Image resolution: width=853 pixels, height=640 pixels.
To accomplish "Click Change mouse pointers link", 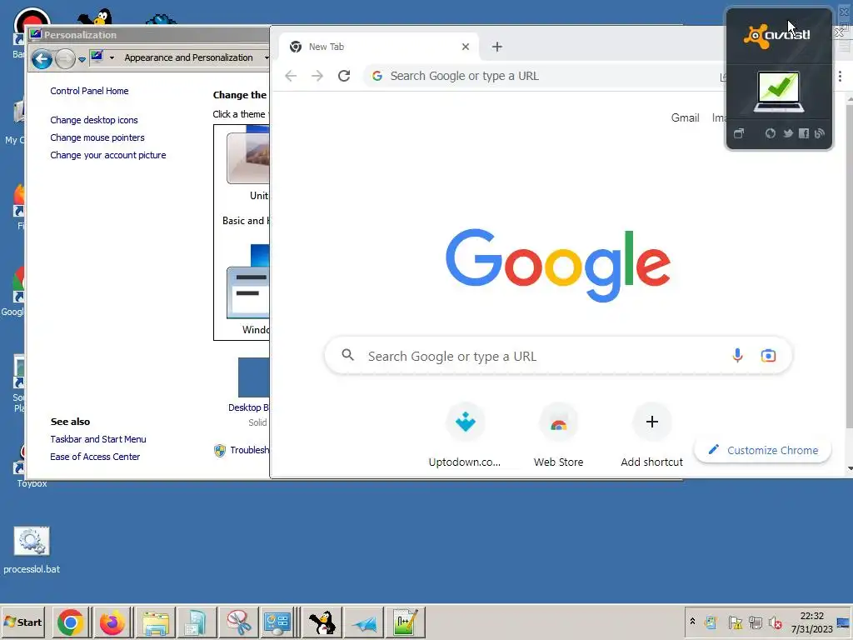I will [97, 137].
